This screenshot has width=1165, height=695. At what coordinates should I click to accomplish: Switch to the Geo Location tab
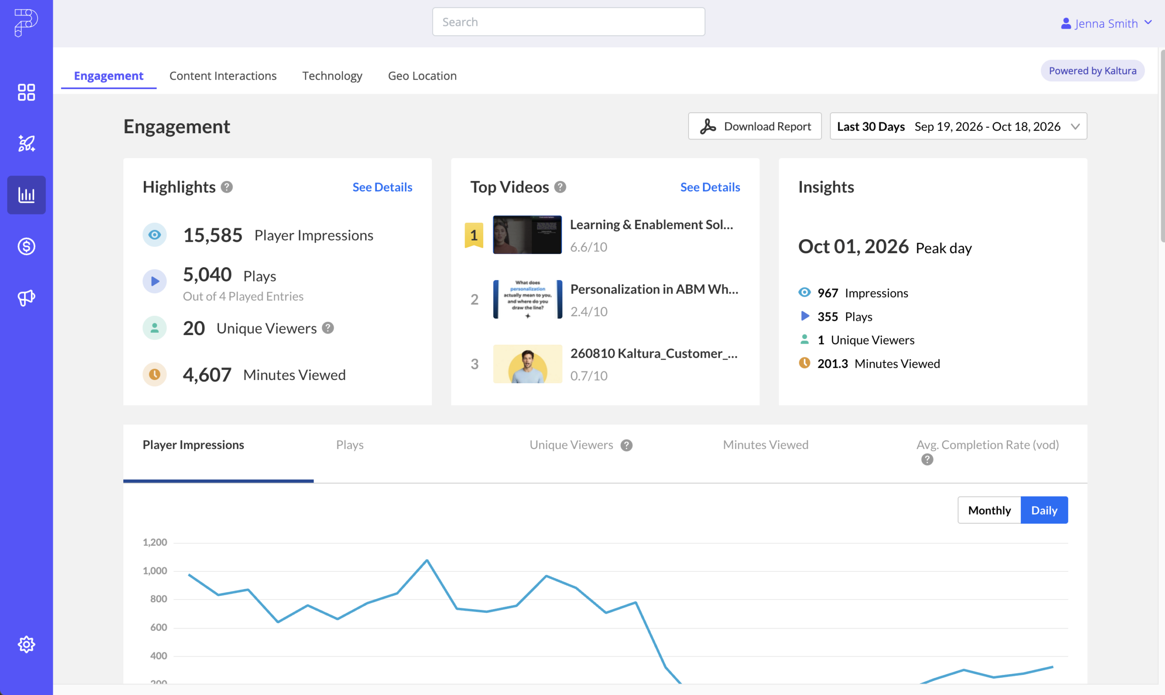coord(422,75)
